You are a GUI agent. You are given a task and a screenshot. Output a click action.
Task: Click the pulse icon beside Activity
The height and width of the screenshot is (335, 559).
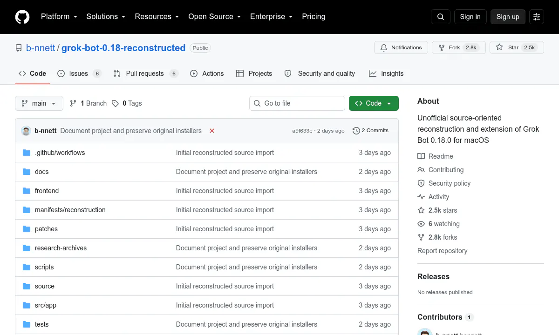tap(421, 197)
